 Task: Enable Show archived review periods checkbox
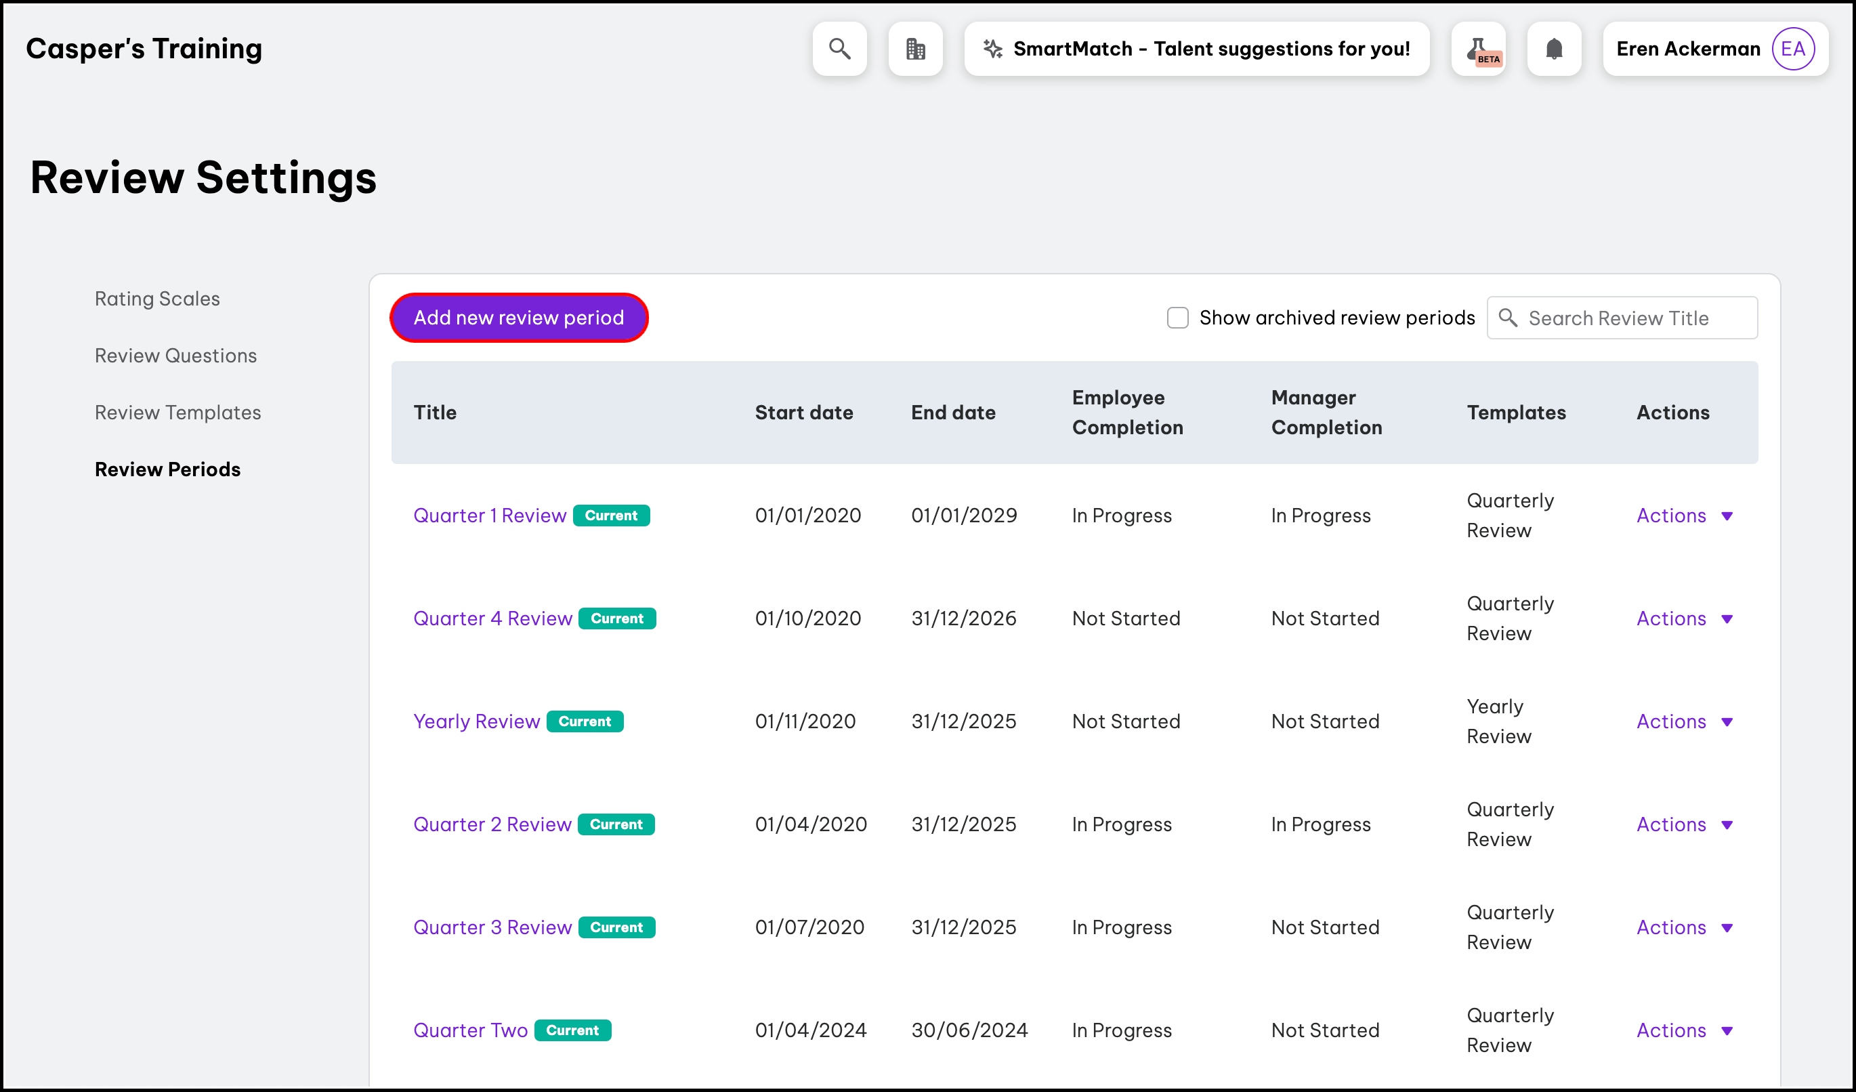pyautogui.click(x=1178, y=317)
